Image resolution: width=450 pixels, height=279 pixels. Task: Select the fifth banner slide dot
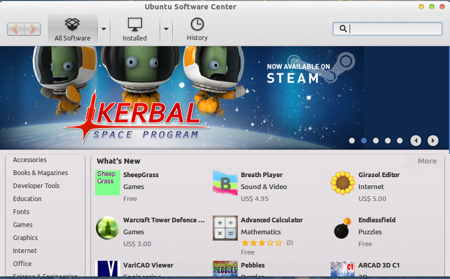(x=400, y=140)
